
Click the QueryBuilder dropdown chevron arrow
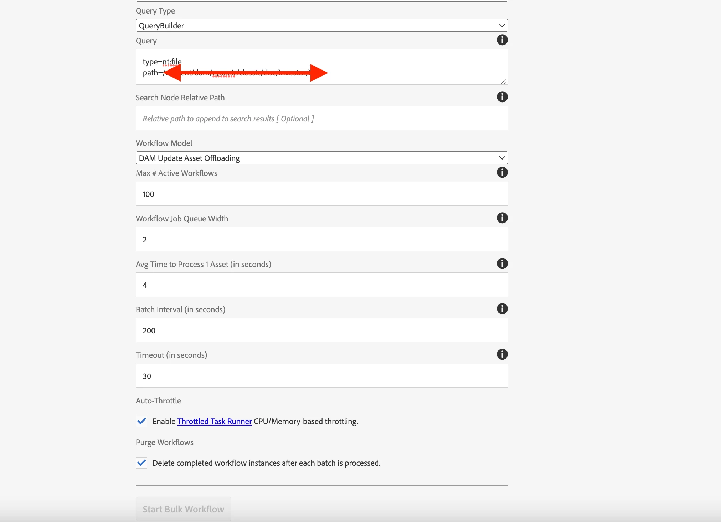(502, 26)
